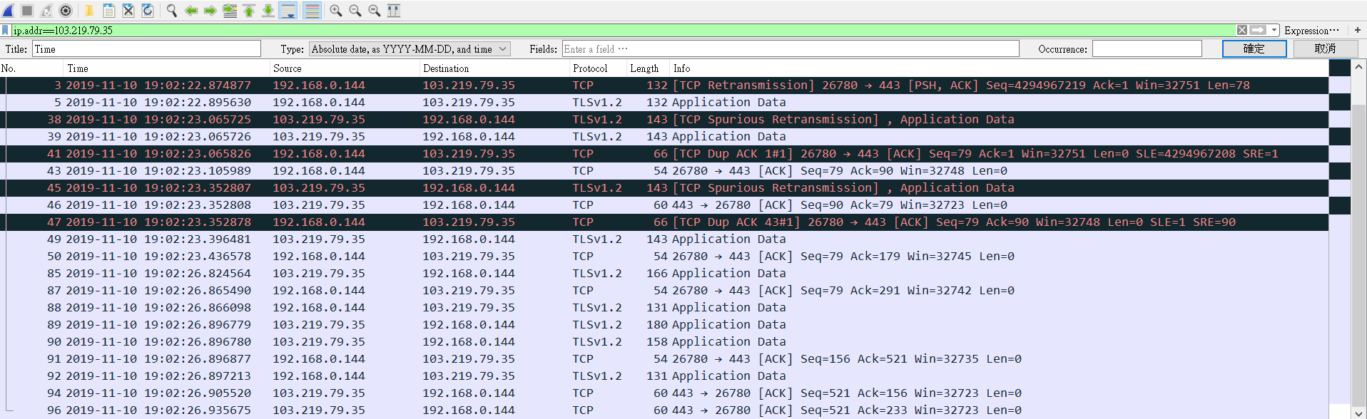Select packet 85 with length 166
This screenshot has width=1367, height=419.
pyautogui.click(x=664, y=274)
